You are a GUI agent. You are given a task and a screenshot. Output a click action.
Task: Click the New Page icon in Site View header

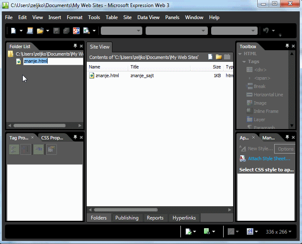click(x=210, y=57)
